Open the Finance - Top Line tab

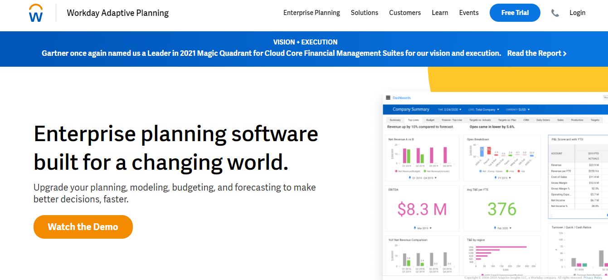[452, 120]
